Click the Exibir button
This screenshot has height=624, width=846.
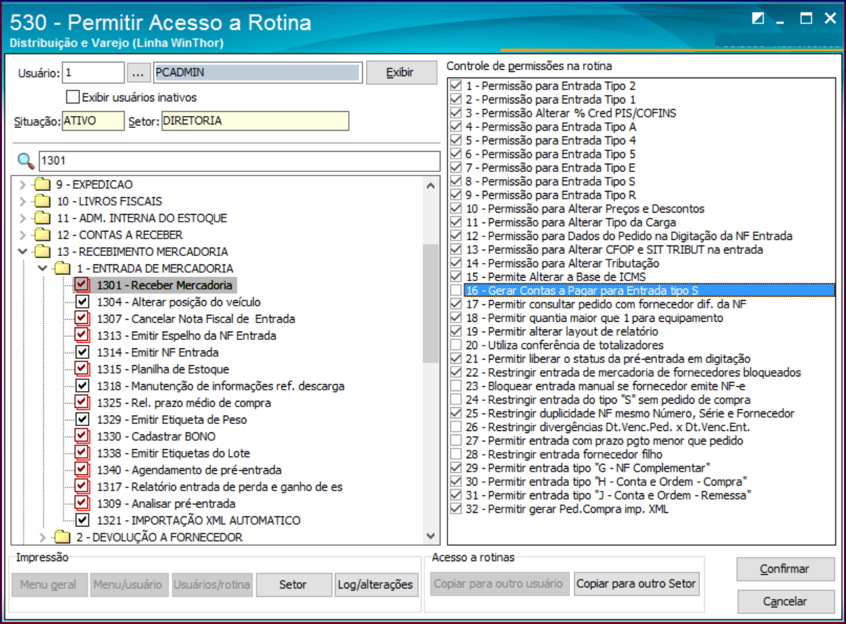401,73
